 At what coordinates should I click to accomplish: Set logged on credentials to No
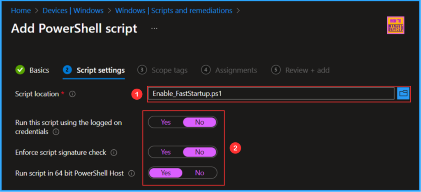tap(199, 122)
